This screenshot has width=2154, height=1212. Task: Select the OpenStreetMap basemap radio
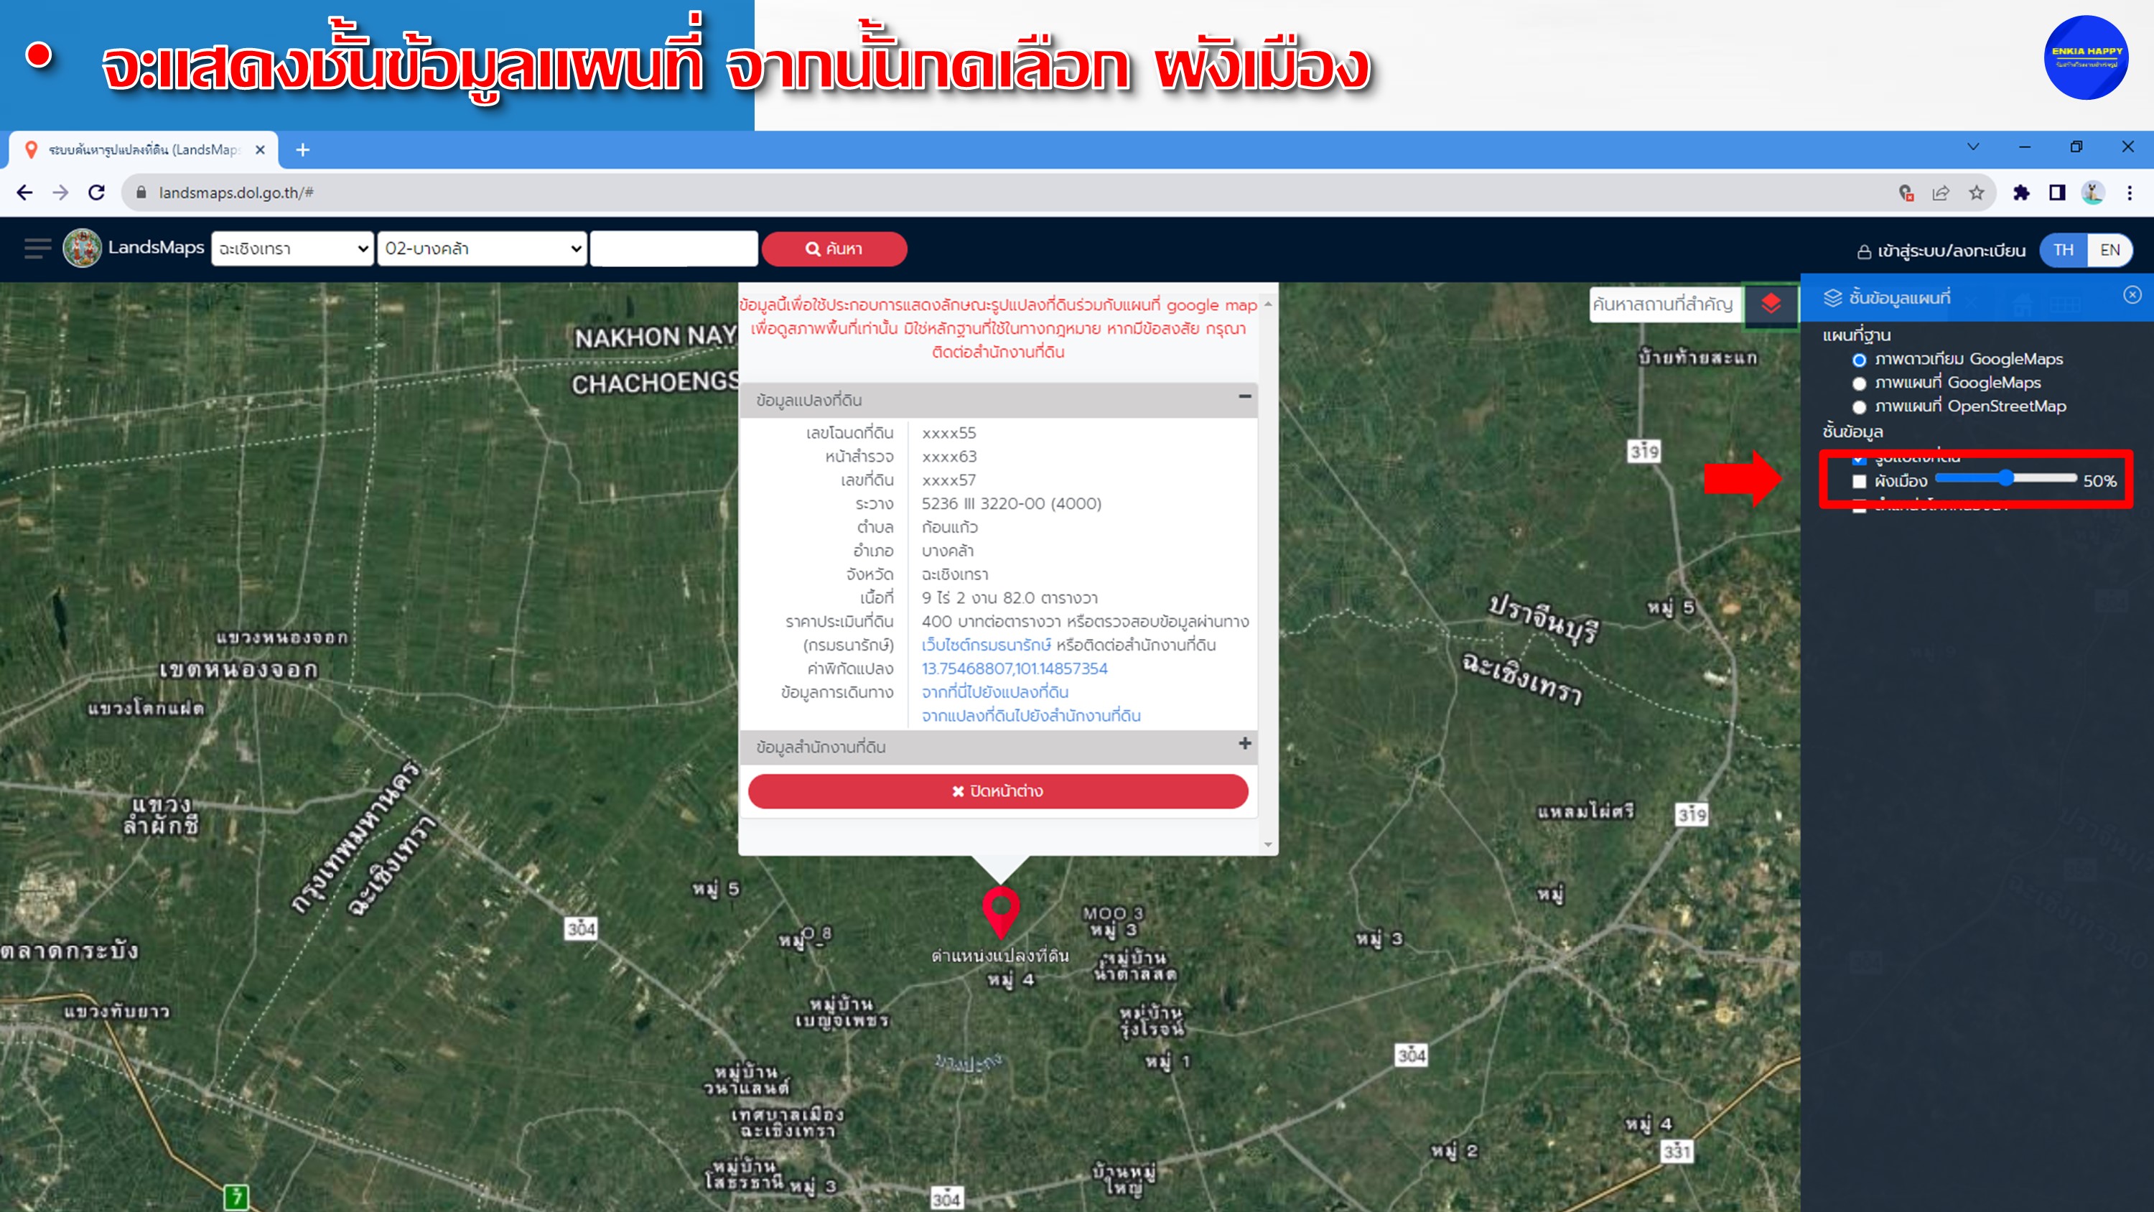(x=1859, y=406)
